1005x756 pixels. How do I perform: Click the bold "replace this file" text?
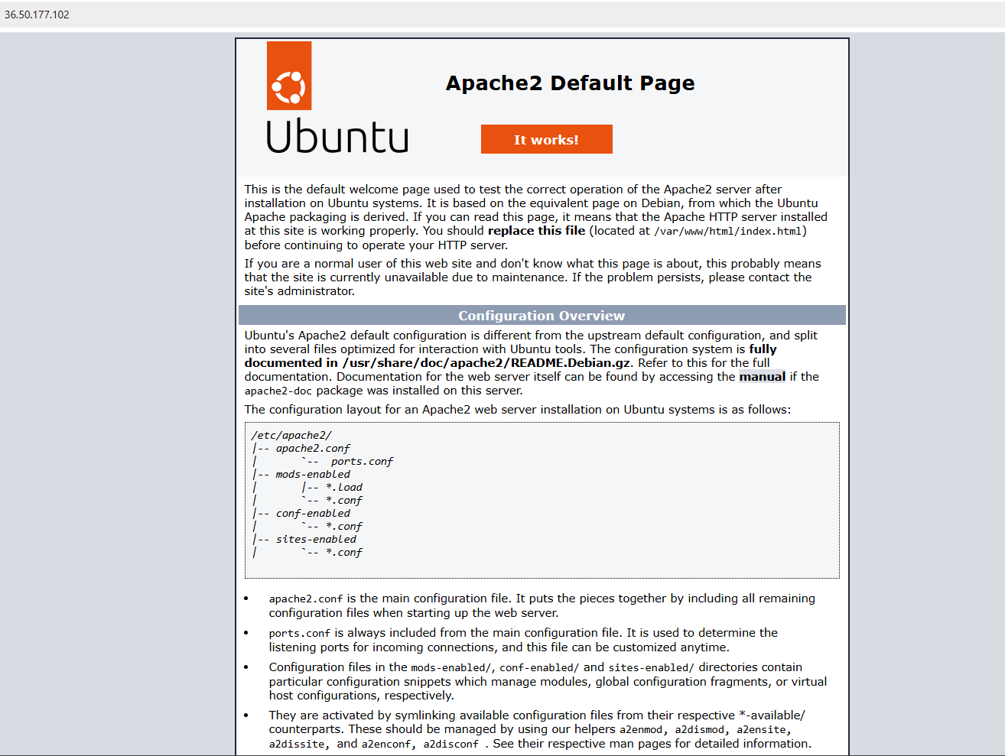536,231
